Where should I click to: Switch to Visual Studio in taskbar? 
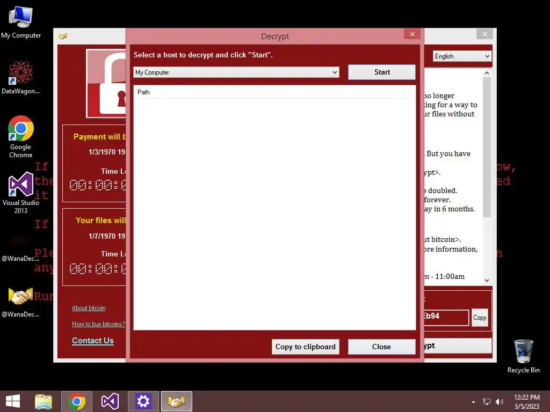(x=110, y=401)
